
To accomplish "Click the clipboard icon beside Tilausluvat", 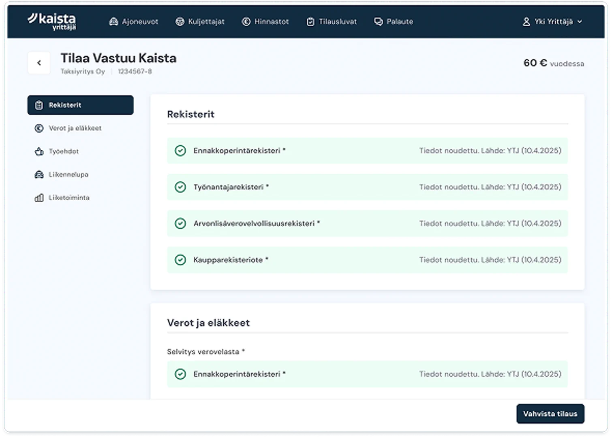I will [310, 22].
